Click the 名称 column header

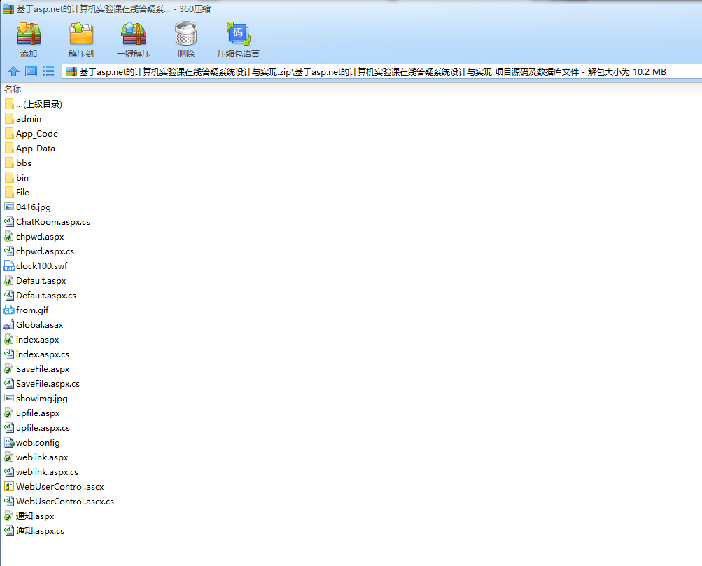tap(13, 89)
